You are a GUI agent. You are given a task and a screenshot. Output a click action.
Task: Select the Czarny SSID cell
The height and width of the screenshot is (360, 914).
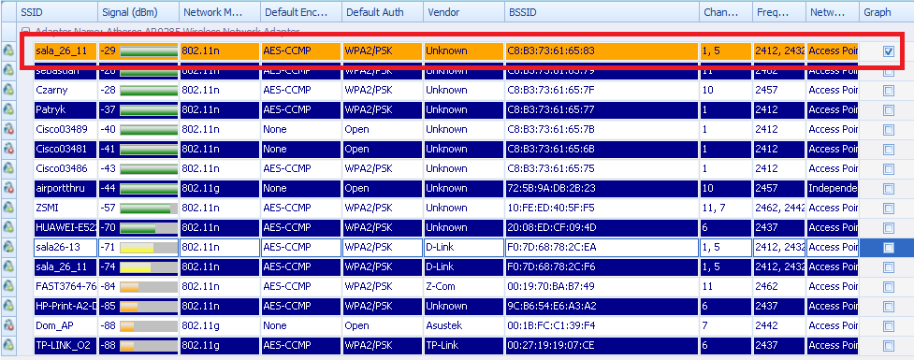click(x=65, y=90)
